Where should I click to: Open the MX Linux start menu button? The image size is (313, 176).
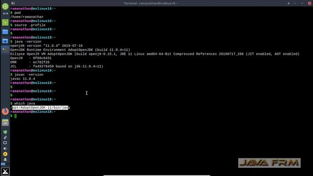point(5,172)
